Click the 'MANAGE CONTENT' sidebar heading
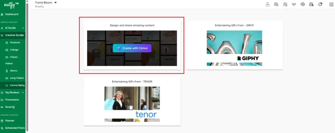Viewport: 335px width, 133px height. pos(9,115)
